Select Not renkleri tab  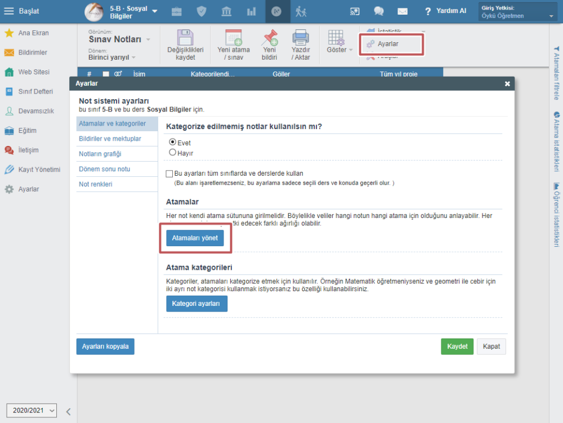tap(117, 184)
